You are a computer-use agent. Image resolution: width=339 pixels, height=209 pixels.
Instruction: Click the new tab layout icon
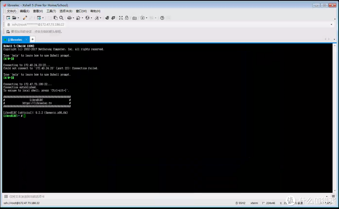point(143,18)
